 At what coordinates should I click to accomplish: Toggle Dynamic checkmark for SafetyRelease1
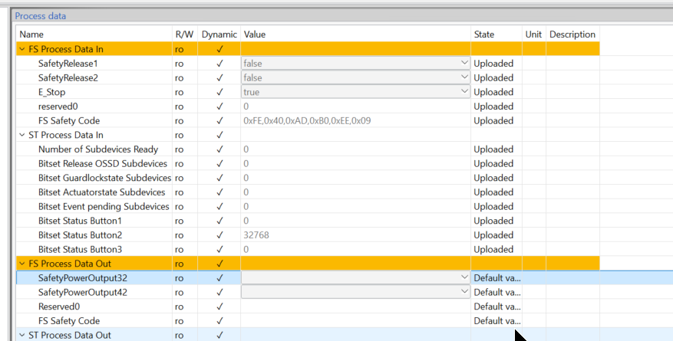[219, 64]
